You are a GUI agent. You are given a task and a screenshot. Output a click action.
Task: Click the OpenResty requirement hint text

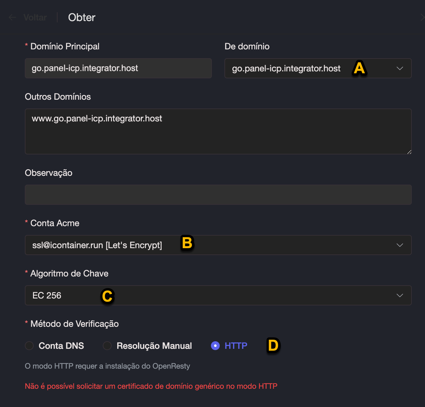point(108,366)
